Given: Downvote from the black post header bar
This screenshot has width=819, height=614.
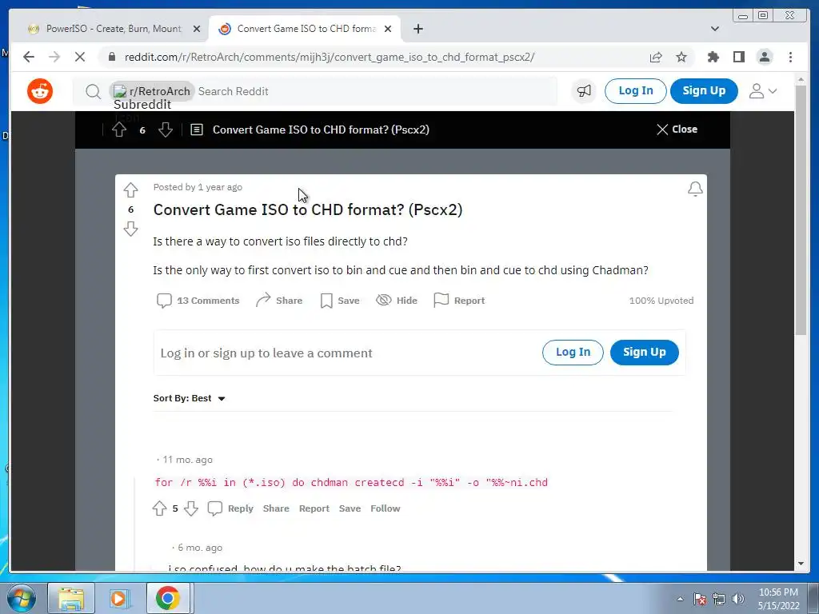Looking at the screenshot, I should coord(166,130).
